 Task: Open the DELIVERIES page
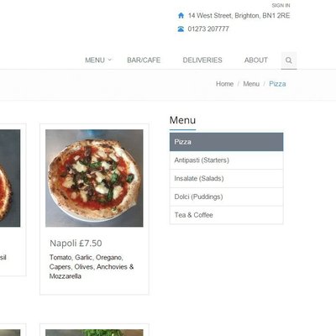point(202,60)
